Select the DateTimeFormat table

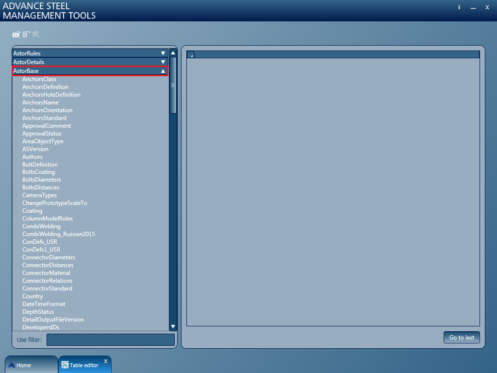(x=44, y=304)
